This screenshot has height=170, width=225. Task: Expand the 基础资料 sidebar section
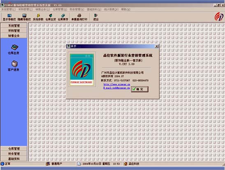tap(14, 159)
